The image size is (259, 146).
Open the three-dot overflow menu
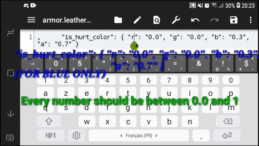pos(251,20)
